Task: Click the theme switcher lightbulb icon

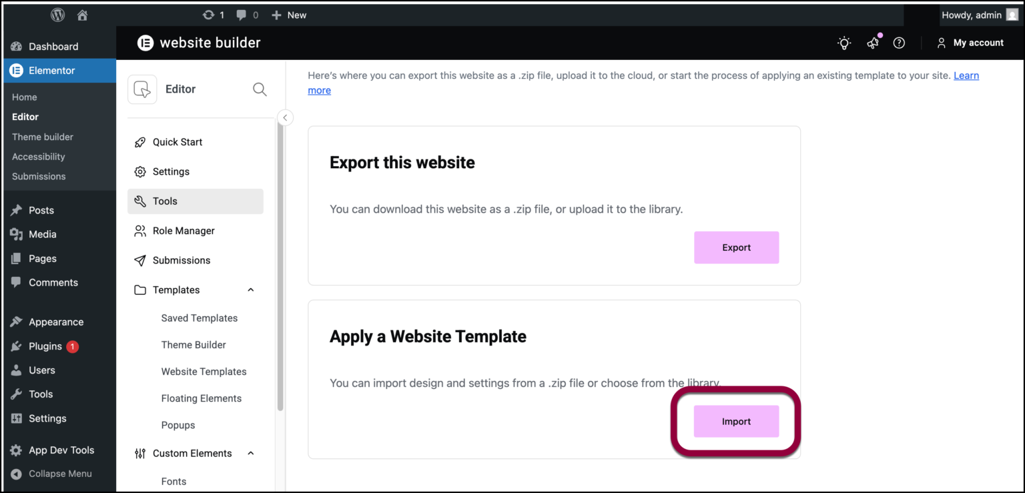Action: coord(843,42)
